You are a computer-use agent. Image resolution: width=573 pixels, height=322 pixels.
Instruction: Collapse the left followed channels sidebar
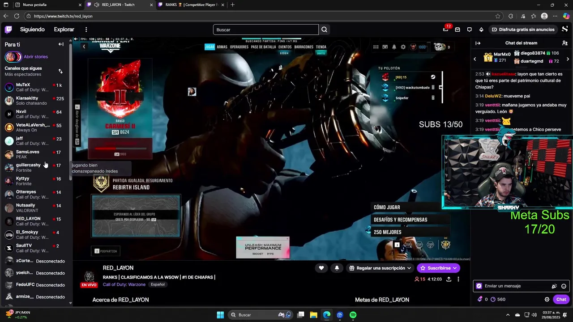click(61, 44)
